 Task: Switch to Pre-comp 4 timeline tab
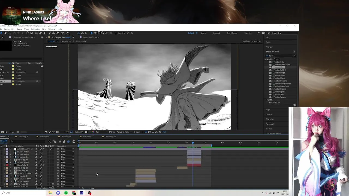coord(44,137)
